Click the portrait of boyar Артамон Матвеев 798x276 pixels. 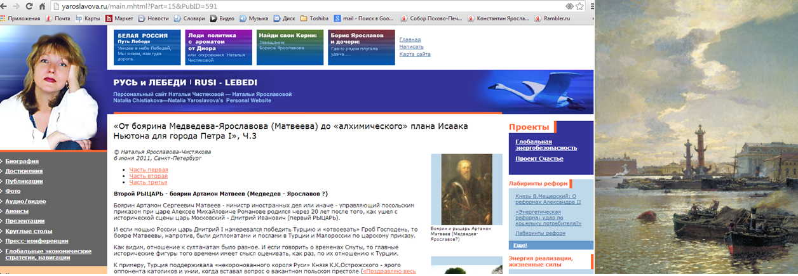tap(466, 188)
